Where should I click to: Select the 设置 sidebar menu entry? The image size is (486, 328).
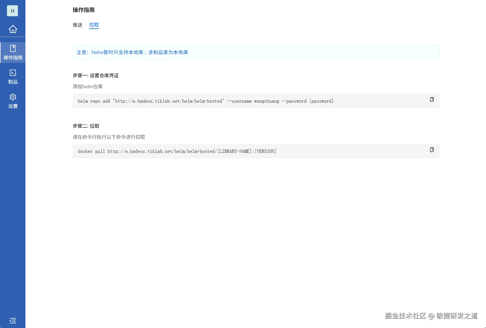click(13, 106)
